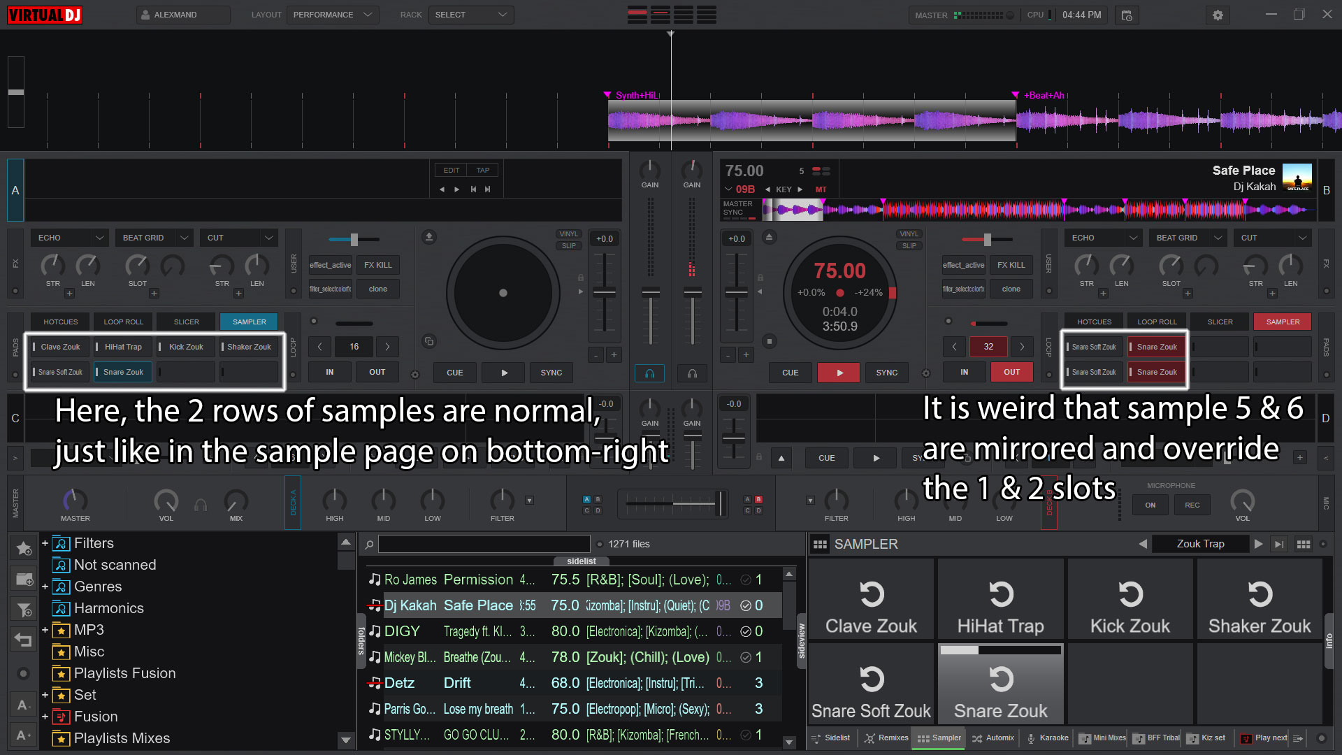Click TAP in left deck editor

[x=482, y=170]
